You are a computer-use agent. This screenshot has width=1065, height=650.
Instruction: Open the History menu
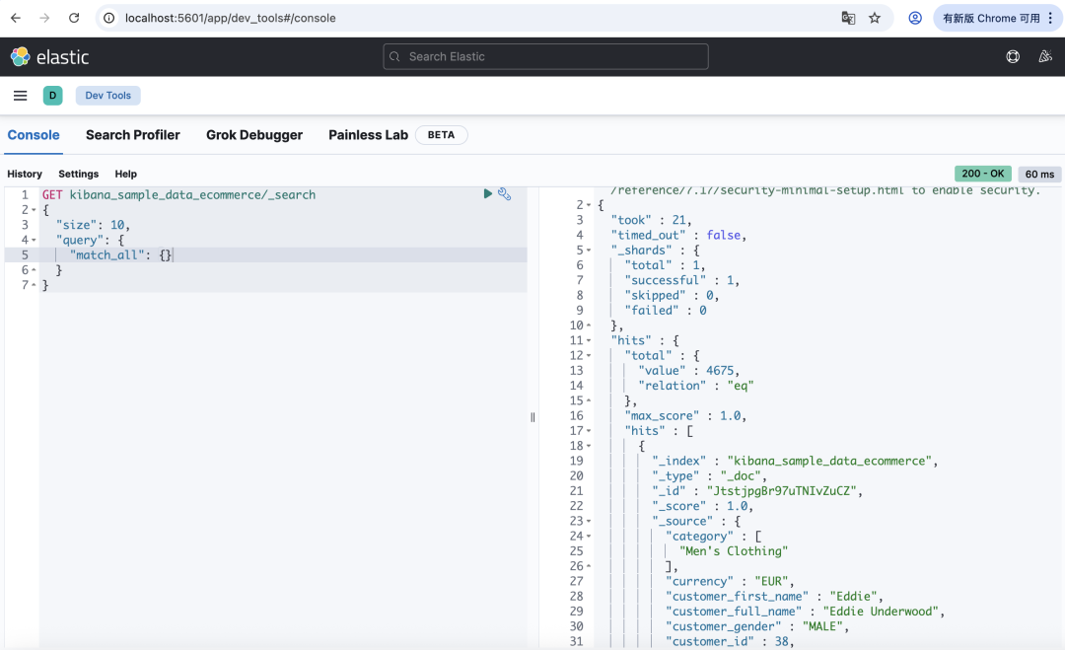point(25,174)
